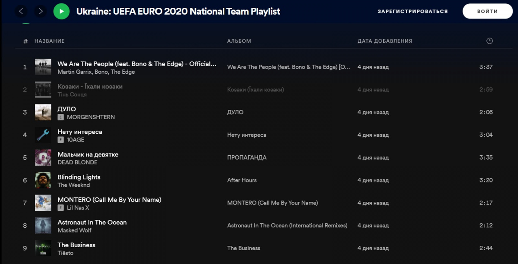Sort by Дата добавления column header
The image size is (518, 264).
(x=385, y=41)
